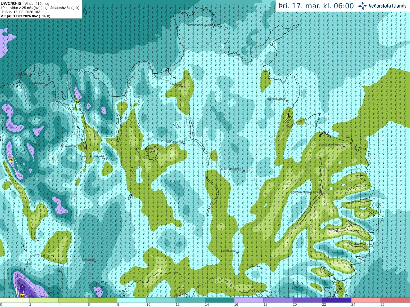The image size is (410, 307).
Task: Click the Veðurstofa Íslands logo
Action: click(382, 6)
